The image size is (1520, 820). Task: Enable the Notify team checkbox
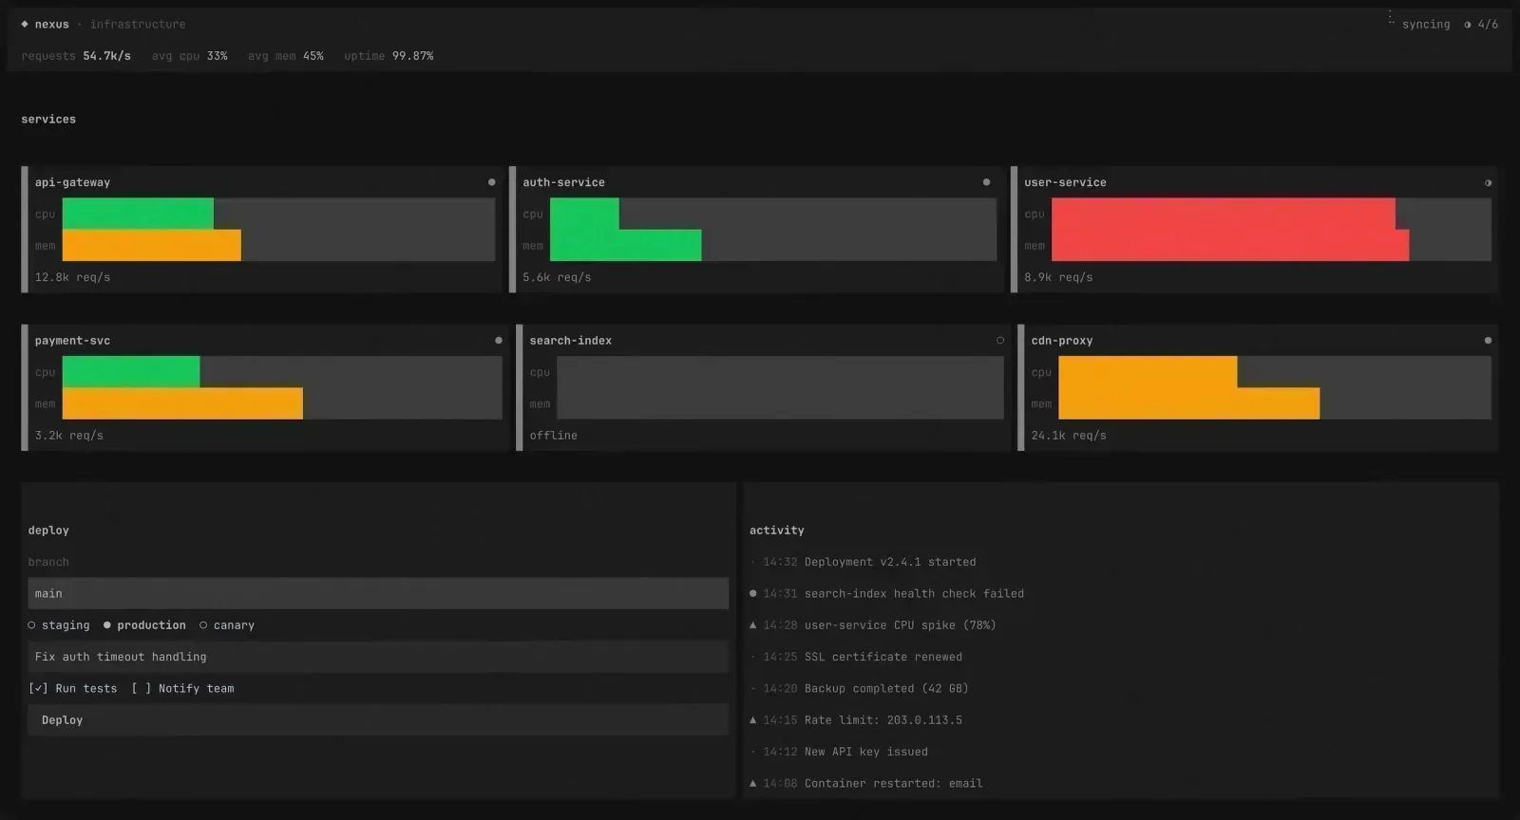(141, 689)
